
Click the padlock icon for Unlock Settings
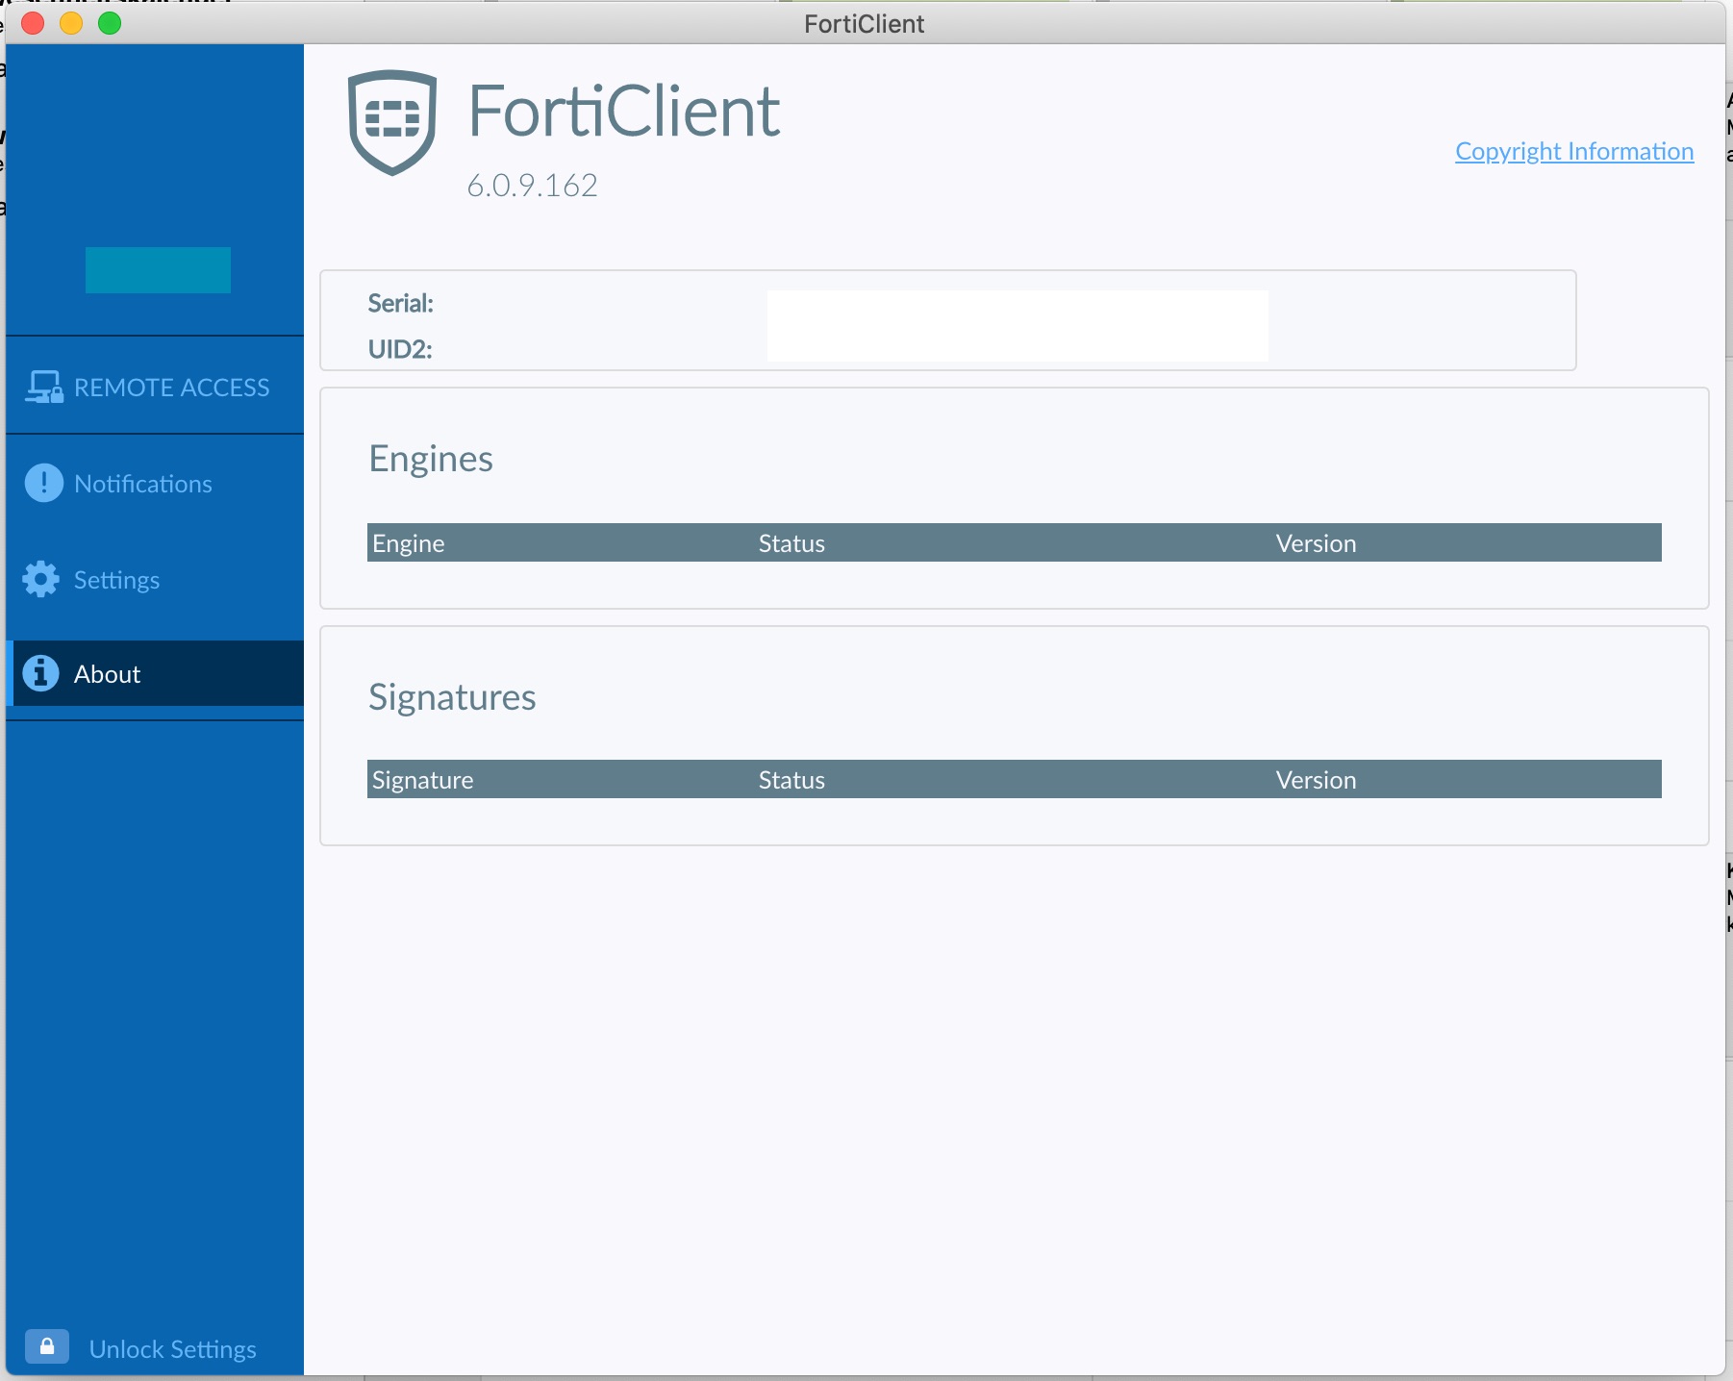coord(46,1346)
